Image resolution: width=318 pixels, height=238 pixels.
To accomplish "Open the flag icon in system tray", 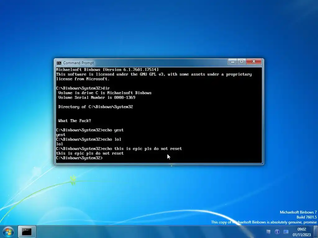I will click(268, 231).
